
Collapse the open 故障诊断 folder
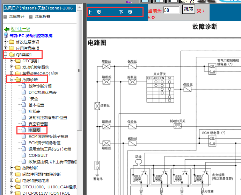point(12,79)
